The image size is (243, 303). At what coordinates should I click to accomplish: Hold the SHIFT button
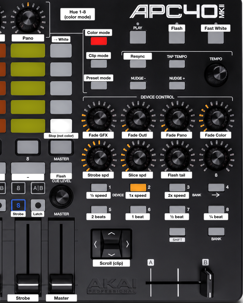click(x=177, y=232)
